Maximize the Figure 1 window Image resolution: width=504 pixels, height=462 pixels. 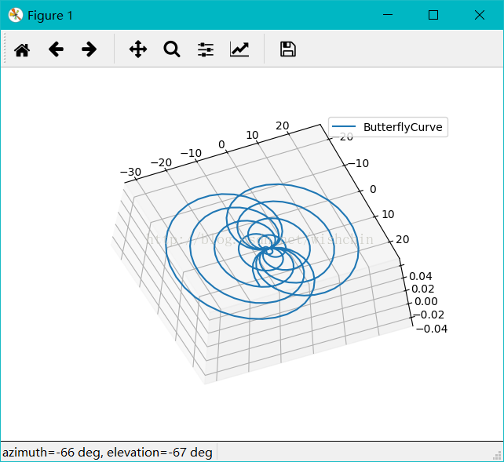433,15
